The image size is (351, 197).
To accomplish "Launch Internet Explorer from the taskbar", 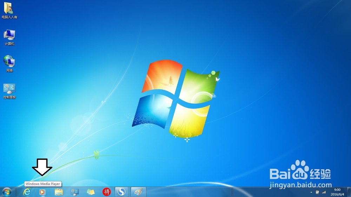I will (27, 192).
